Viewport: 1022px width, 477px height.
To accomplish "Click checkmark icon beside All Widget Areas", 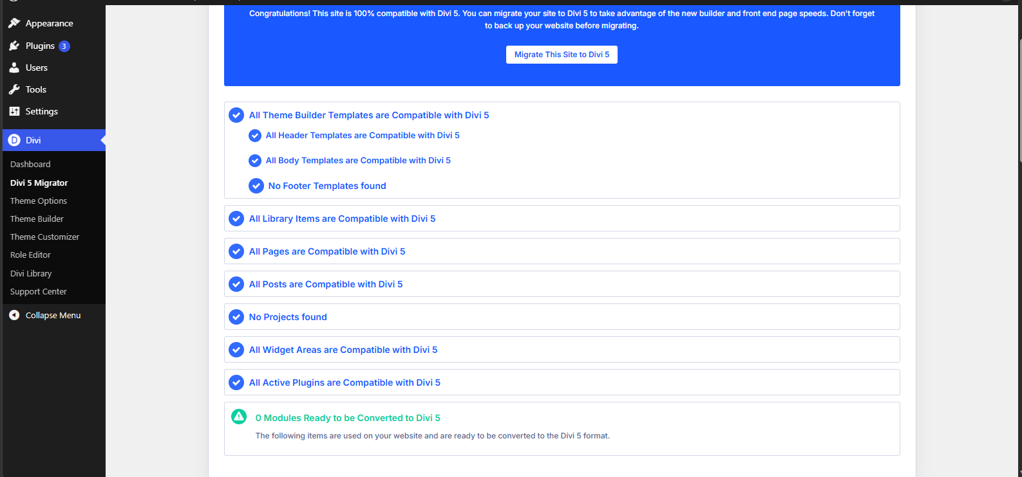I will click(x=236, y=350).
